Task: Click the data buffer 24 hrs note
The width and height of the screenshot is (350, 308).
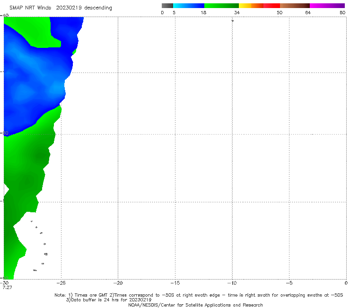Action: click(109, 300)
